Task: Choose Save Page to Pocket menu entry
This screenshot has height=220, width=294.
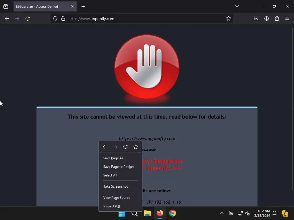Action: click(120, 167)
